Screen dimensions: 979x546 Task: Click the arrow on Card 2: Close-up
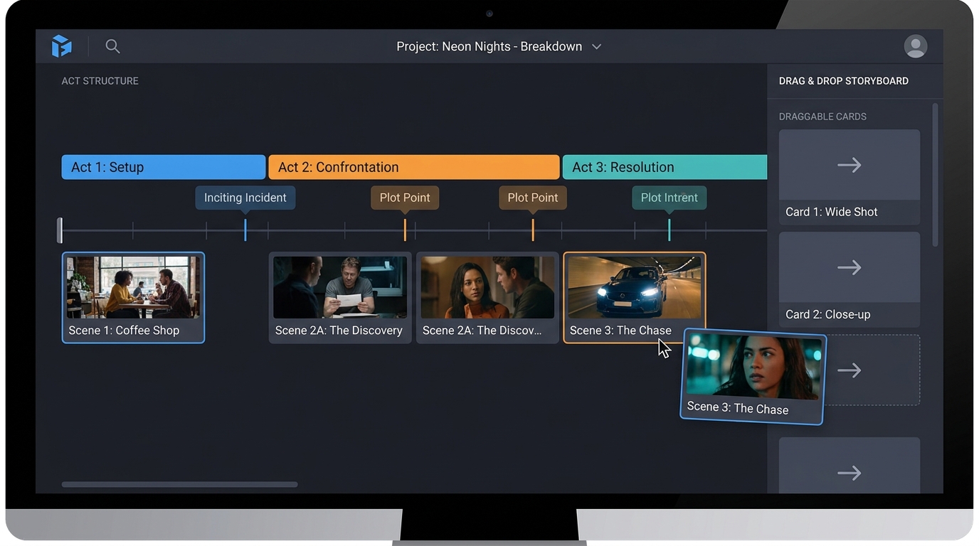click(x=850, y=267)
